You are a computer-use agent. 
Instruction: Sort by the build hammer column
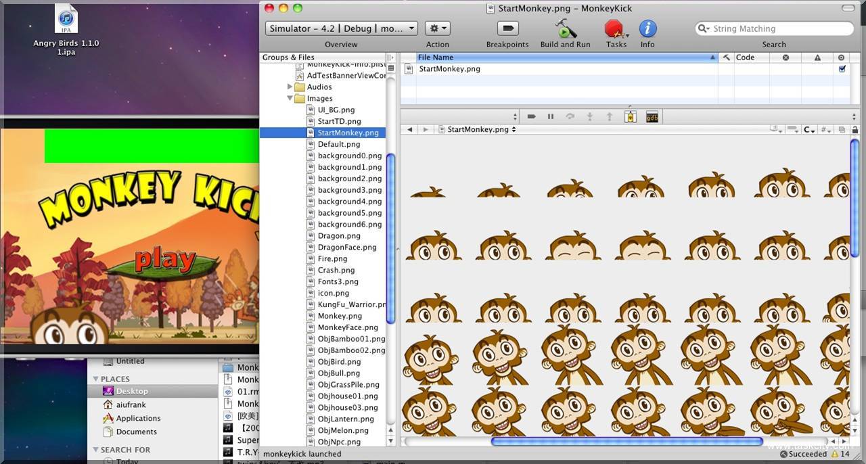click(x=726, y=57)
